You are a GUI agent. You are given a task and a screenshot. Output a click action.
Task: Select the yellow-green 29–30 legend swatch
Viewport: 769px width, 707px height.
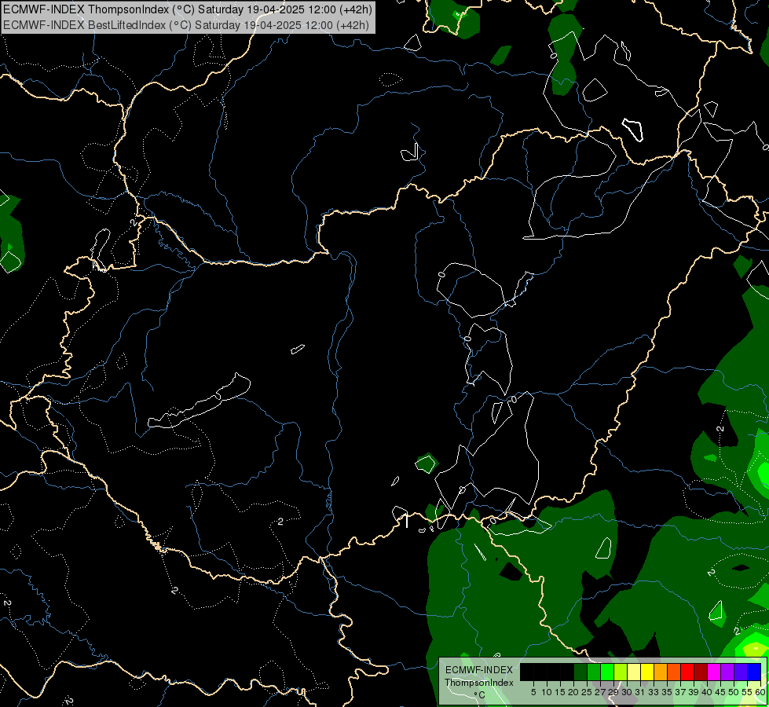point(621,672)
